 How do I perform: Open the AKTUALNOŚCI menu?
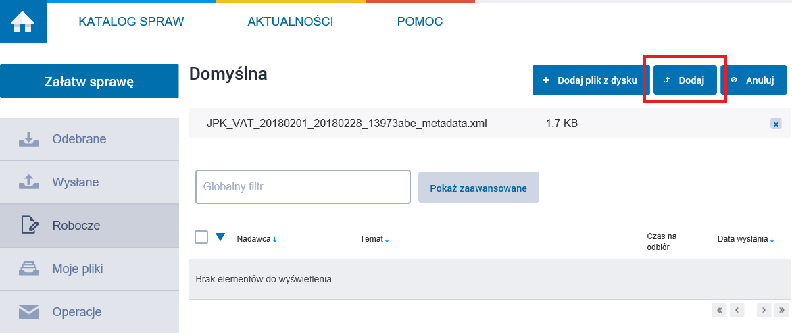point(291,22)
